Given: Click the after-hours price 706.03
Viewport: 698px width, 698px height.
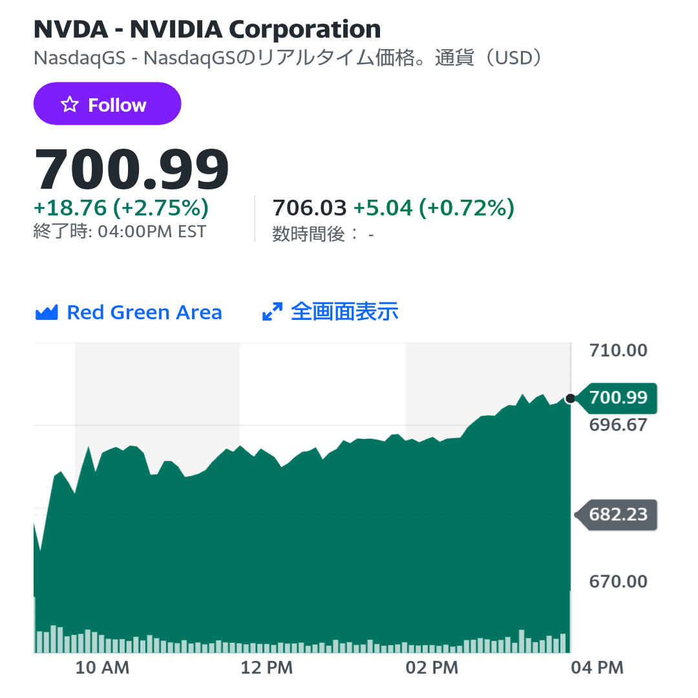Looking at the screenshot, I should [x=310, y=208].
